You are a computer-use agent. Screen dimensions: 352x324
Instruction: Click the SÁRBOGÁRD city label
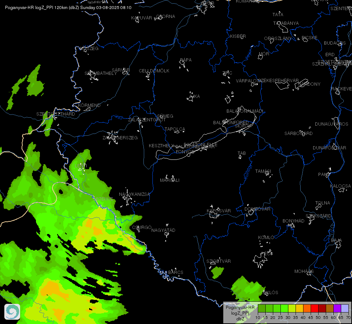tap(298, 134)
